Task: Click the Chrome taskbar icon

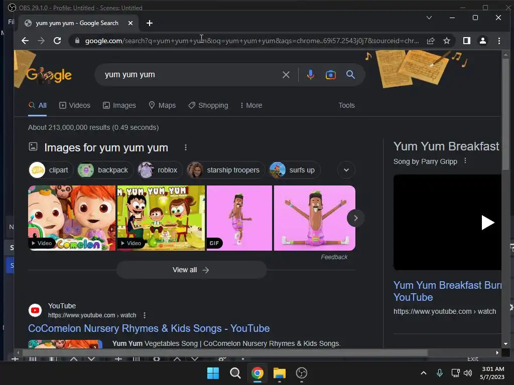Action: pyautogui.click(x=258, y=373)
